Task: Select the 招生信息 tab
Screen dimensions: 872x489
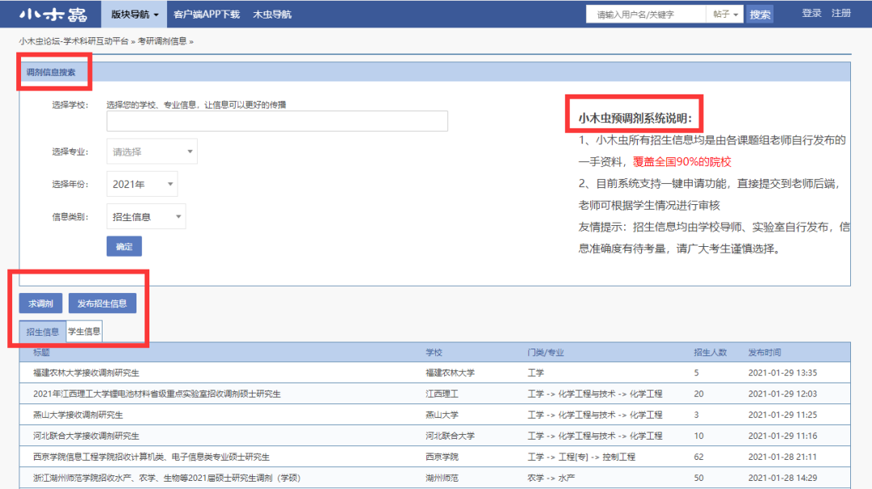Action: click(x=42, y=331)
